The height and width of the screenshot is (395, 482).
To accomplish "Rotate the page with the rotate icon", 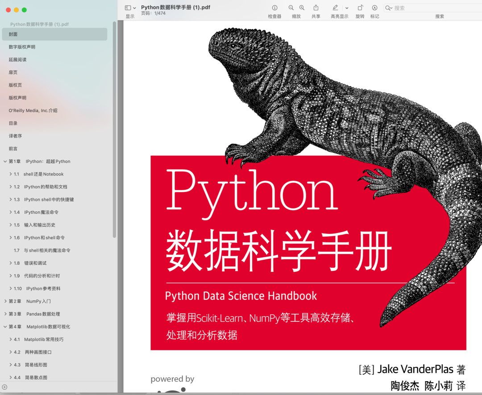I will [360, 8].
